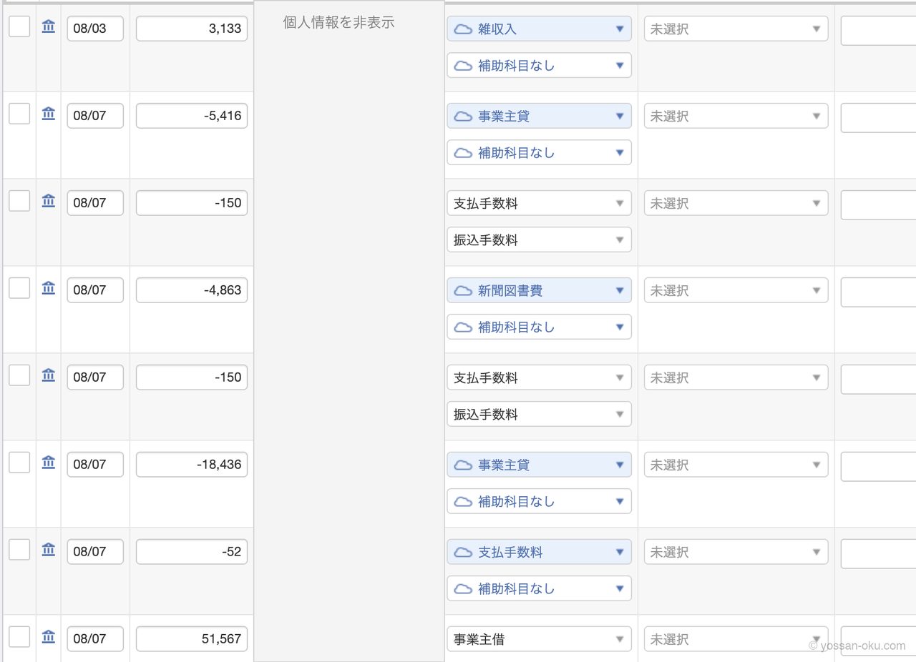Mark the checkbox on the -18,436 row
916x662 pixels.
point(19,463)
